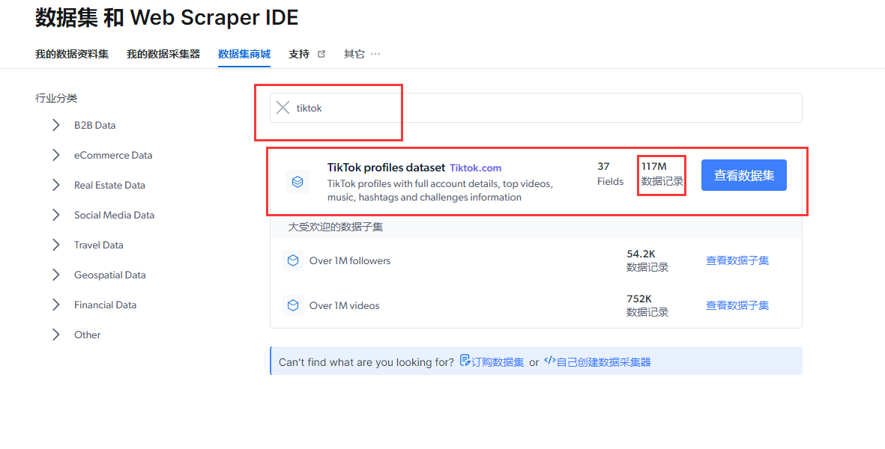Click the 自己创建数据采集器 link
Viewport: 885px width, 449px height.
pyautogui.click(x=604, y=362)
